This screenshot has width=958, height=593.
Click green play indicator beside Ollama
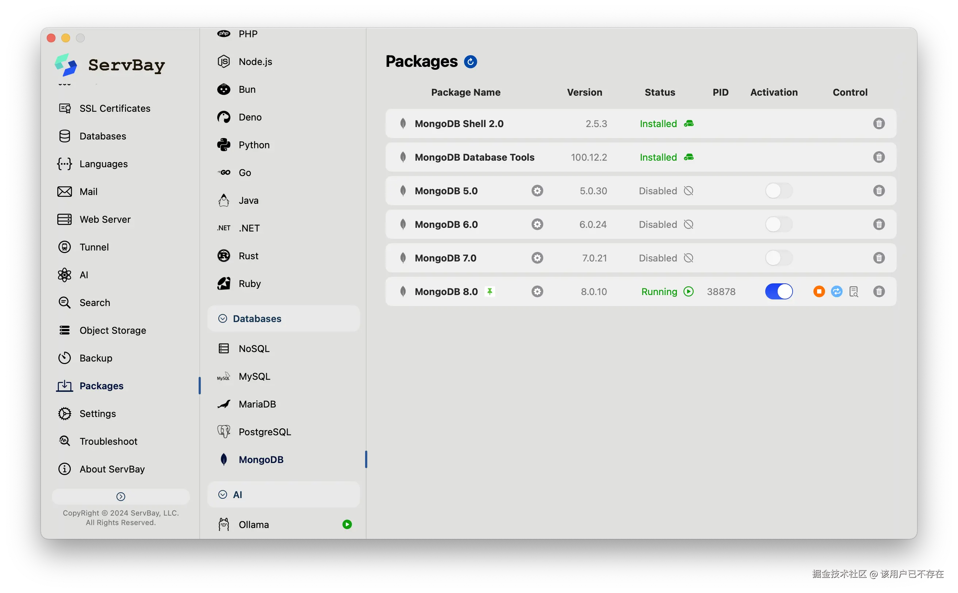tap(347, 524)
